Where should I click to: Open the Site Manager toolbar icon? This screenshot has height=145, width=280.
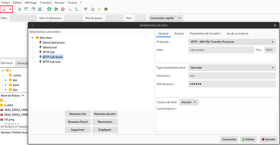(4, 9)
